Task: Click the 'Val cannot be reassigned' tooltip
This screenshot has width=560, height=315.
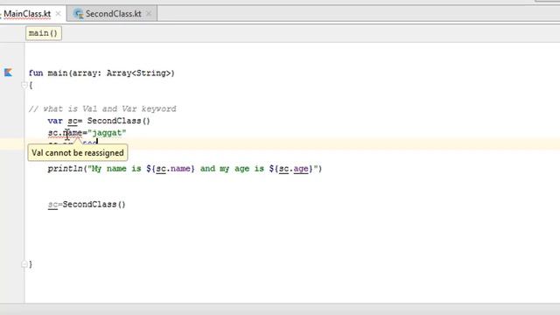Action: point(78,152)
